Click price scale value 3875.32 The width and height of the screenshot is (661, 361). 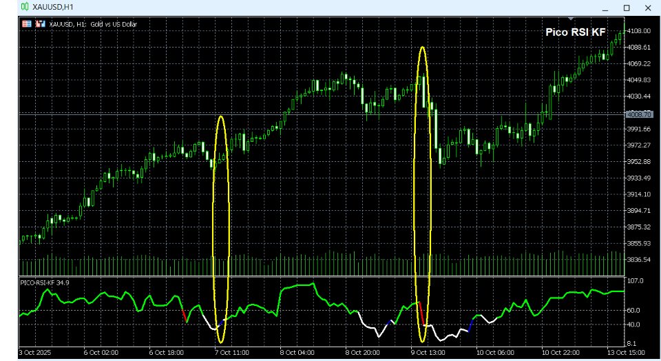pyautogui.click(x=639, y=227)
